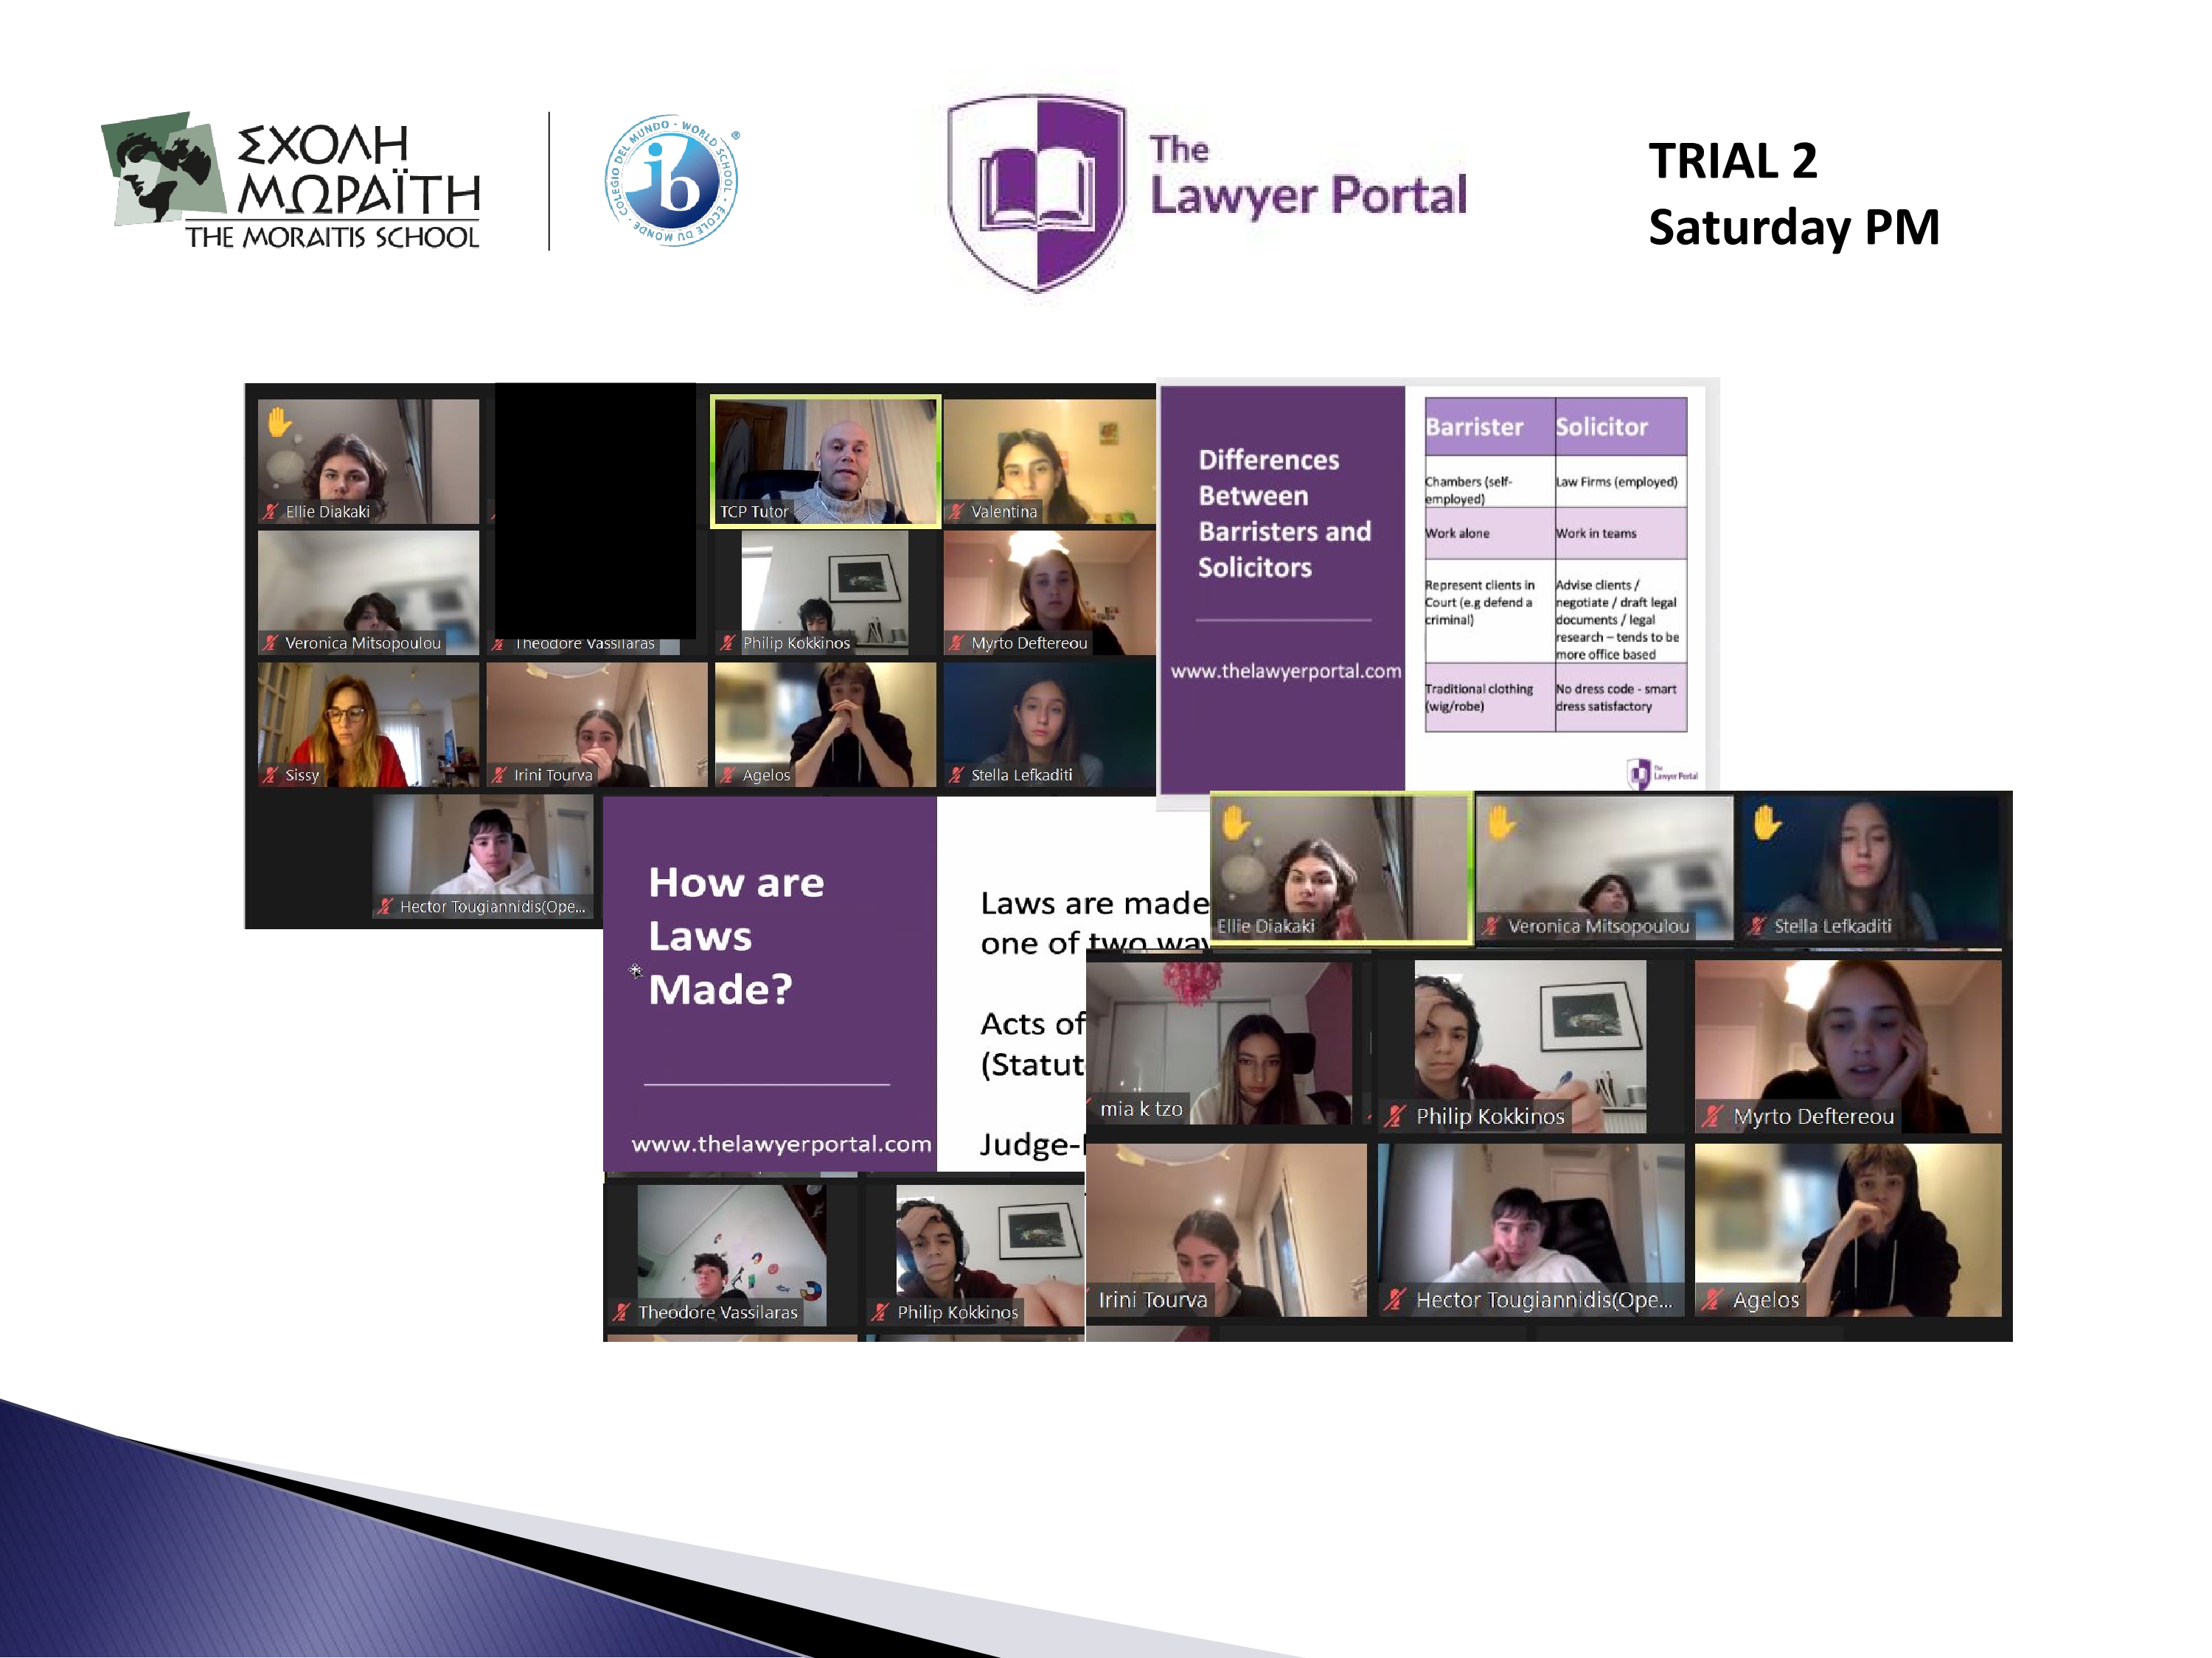Viewport: 2212px width, 1658px height.
Task: Click 'Differences Between Barristers and Solicitors' title
Action: coord(1285,514)
